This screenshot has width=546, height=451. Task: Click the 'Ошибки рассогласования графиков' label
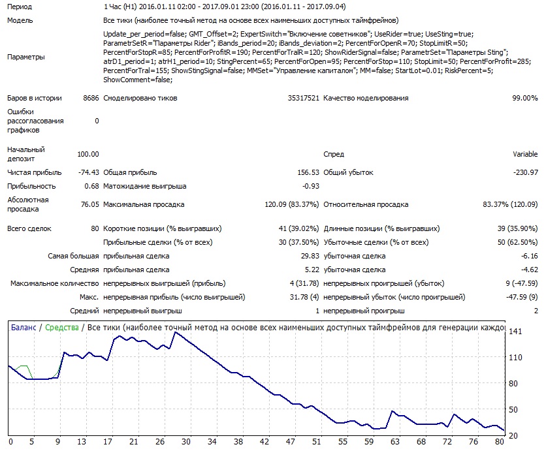pyautogui.click(x=35, y=121)
